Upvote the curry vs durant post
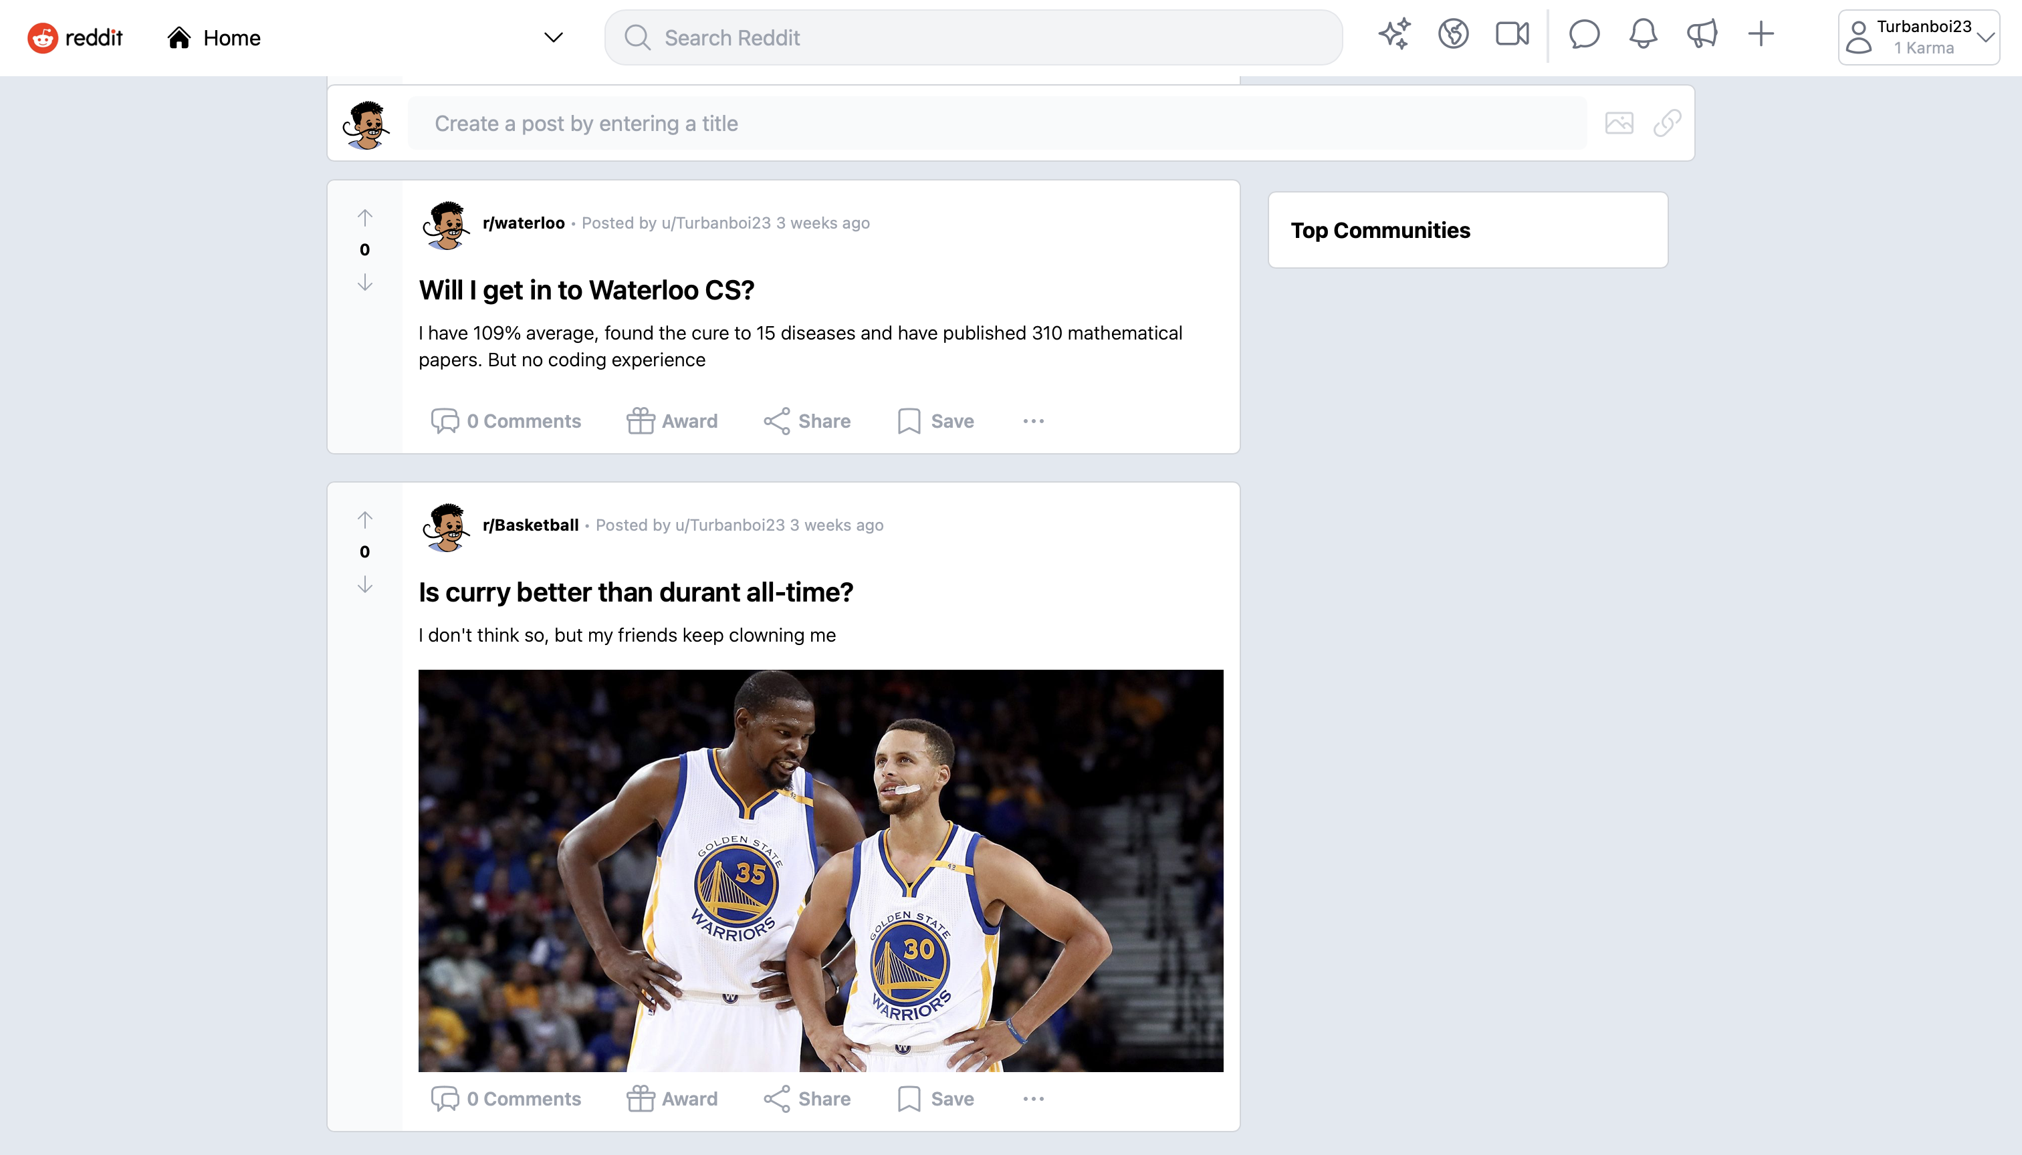 pyautogui.click(x=364, y=519)
